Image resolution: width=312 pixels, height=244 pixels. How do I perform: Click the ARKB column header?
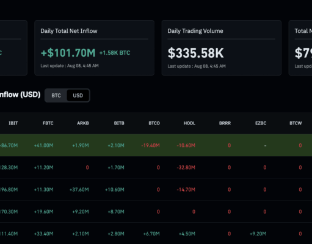coord(83,123)
